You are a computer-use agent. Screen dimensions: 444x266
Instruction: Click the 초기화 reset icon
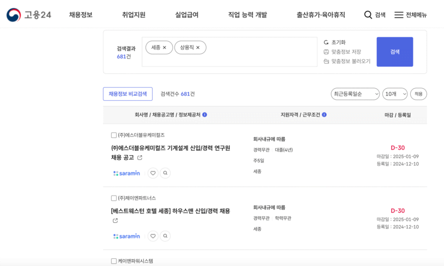pyautogui.click(x=326, y=43)
